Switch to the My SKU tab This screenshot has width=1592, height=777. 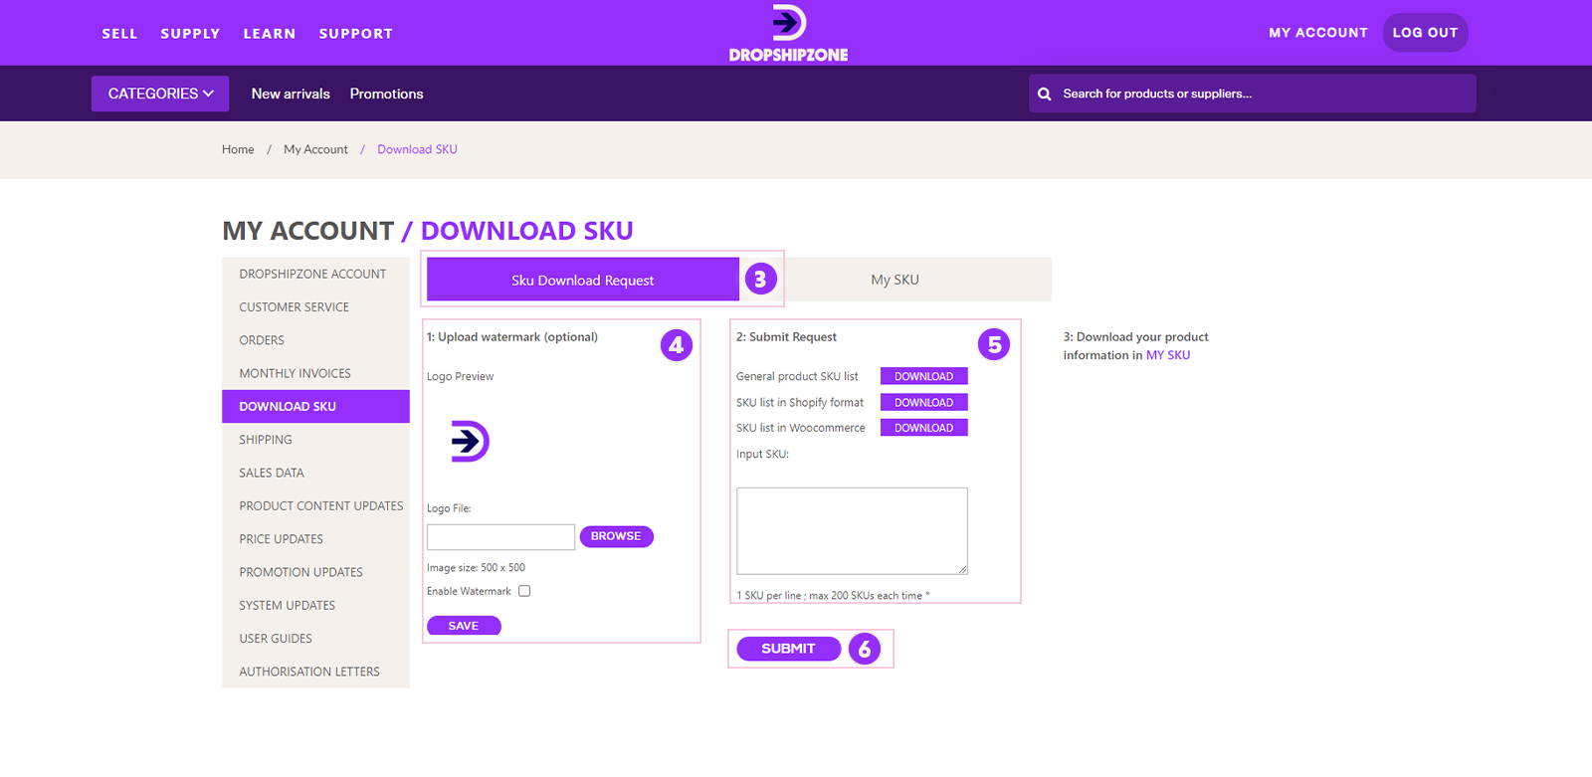point(895,280)
